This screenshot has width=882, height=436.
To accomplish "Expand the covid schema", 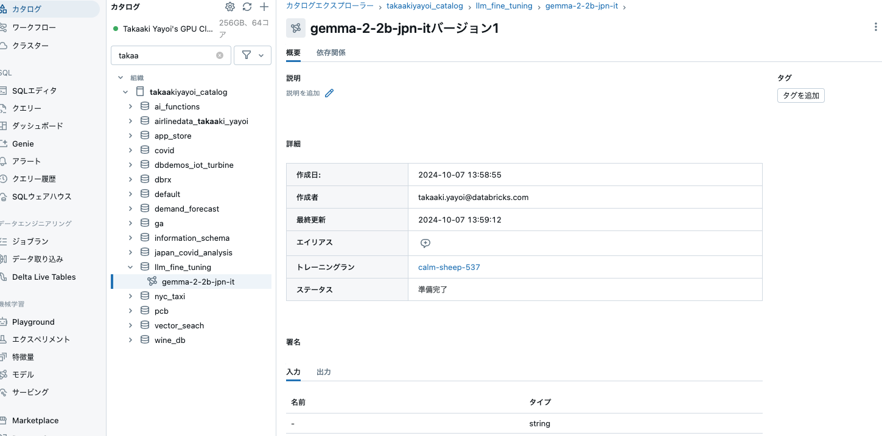I will pyautogui.click(x=130, y=150).
